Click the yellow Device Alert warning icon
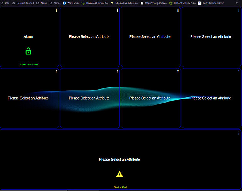Screen dimensions: 242x191 [119, 175]
